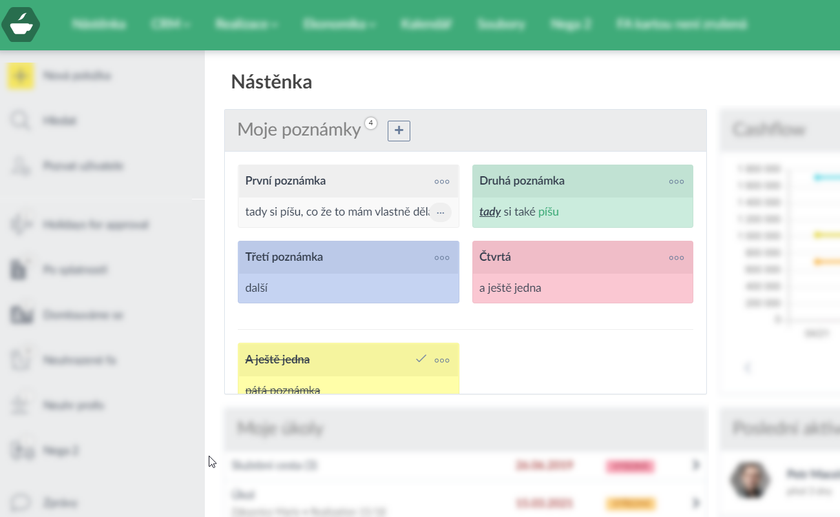
Task: Click the user avatar in recent activity
Action: [x=750, y=480]
